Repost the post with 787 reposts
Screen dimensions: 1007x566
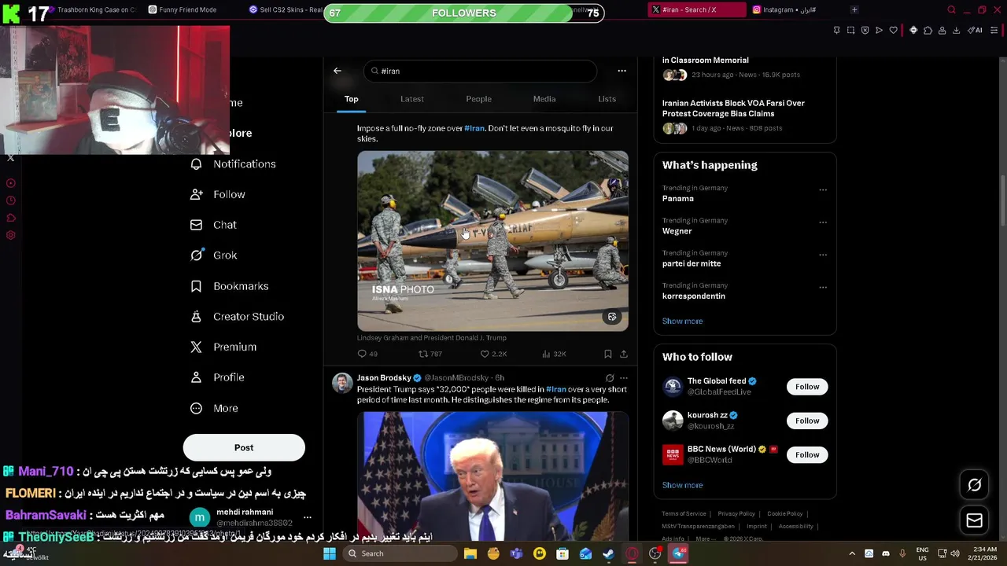(430, 354)
